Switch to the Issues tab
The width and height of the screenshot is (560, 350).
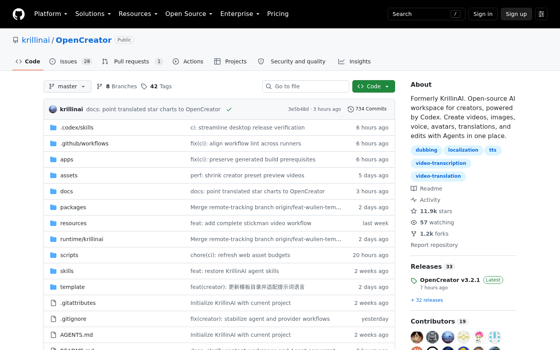tap(71, 61)
